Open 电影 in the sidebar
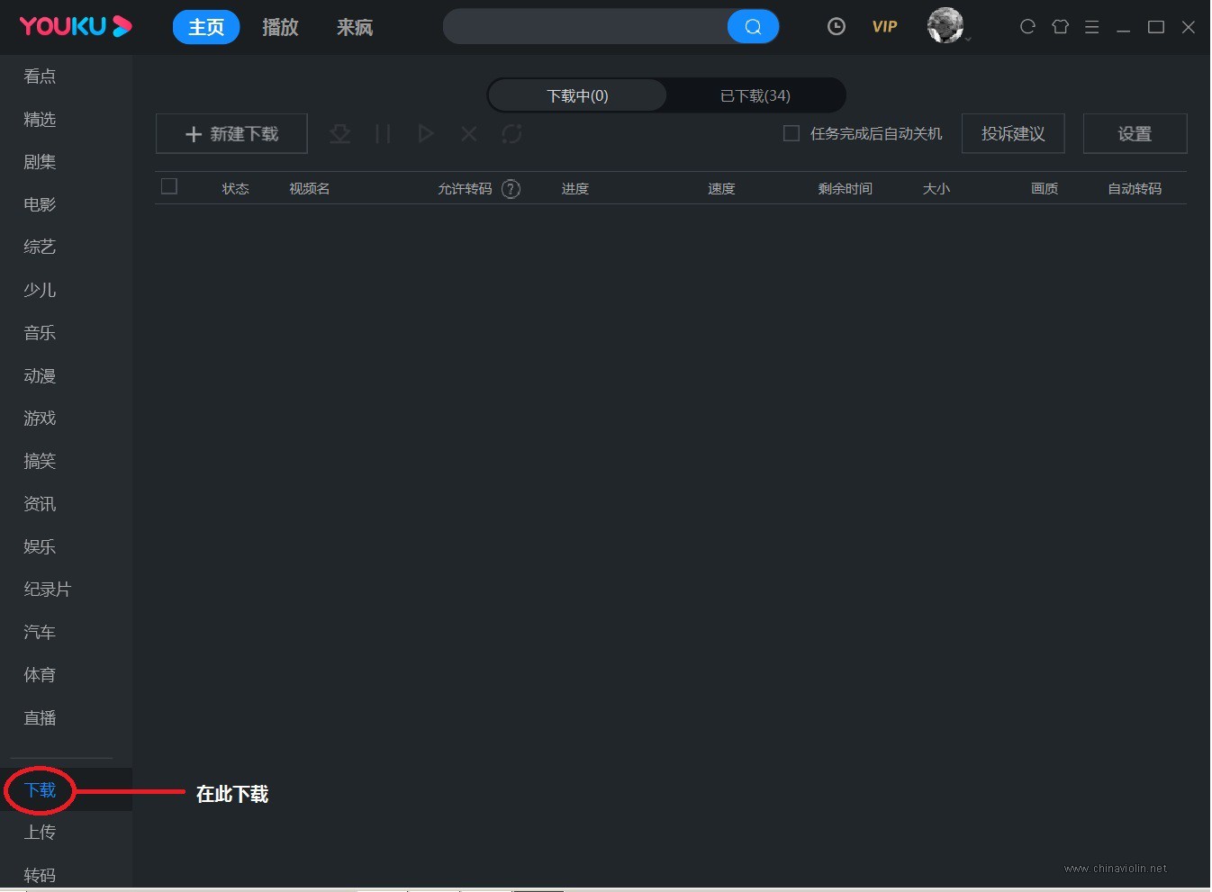This screenshot has height=892, width=1212. (40, 204)
